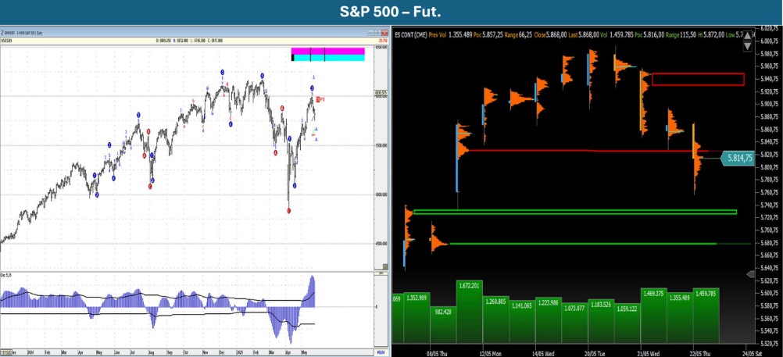Click the green volume bar labeled 1.459.785
The height and width of the screenshot is (357, 783).
[706, 316]
